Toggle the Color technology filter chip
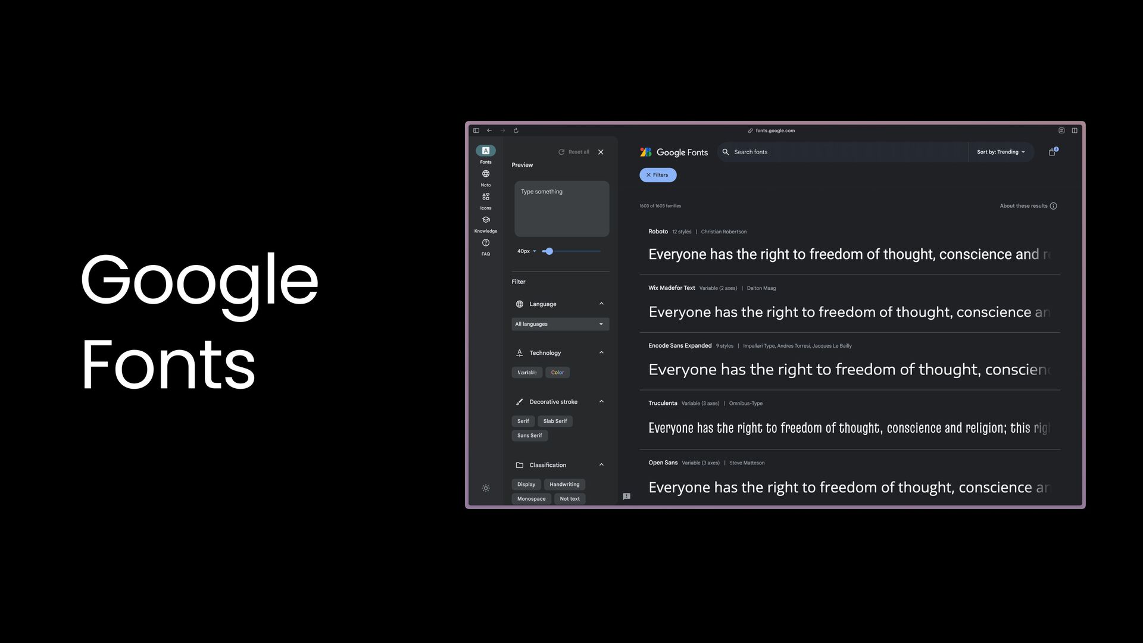 pos(557,373)
